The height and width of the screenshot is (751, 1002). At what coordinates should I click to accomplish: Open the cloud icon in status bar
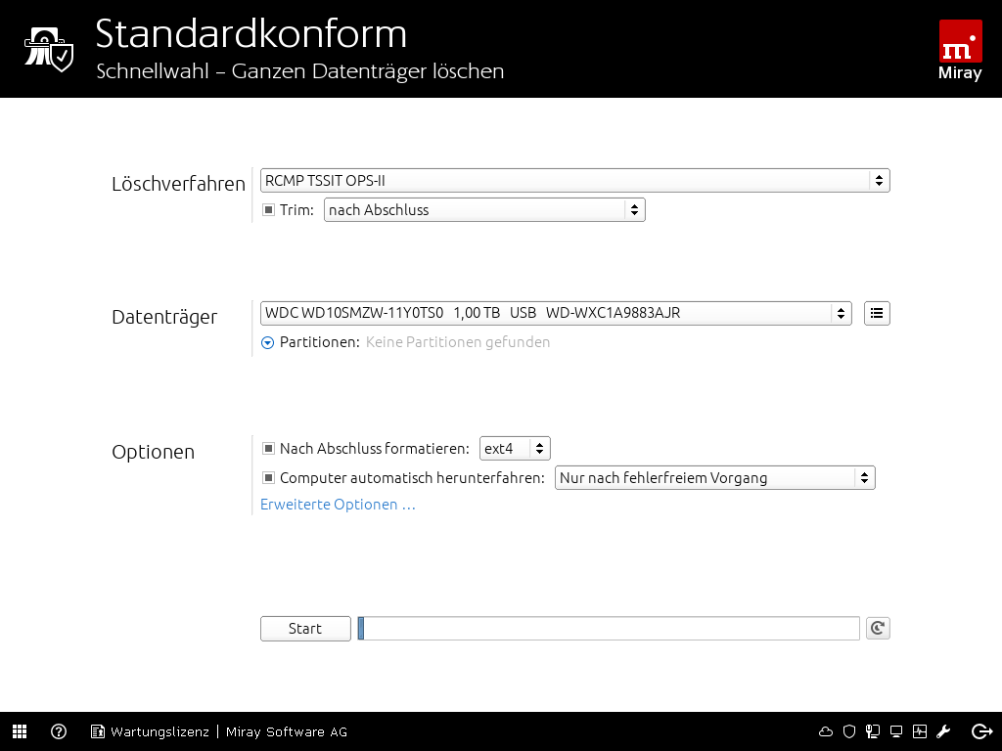826,731
